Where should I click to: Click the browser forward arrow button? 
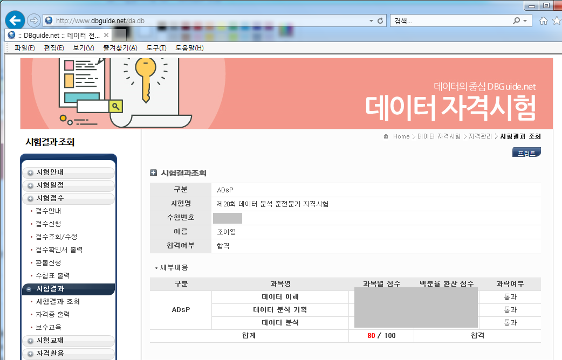[x=34, y=20]
